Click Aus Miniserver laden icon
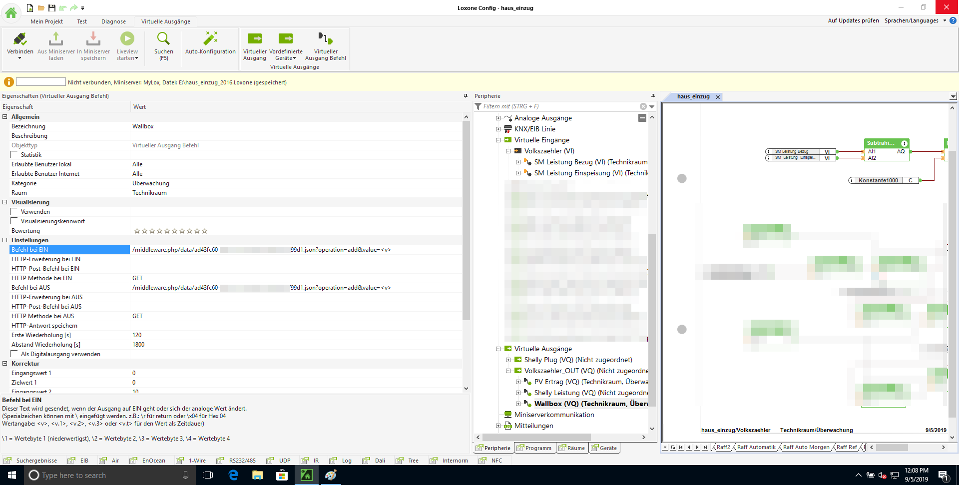Screen dimensions: 959x485 (x=56, y=39)
